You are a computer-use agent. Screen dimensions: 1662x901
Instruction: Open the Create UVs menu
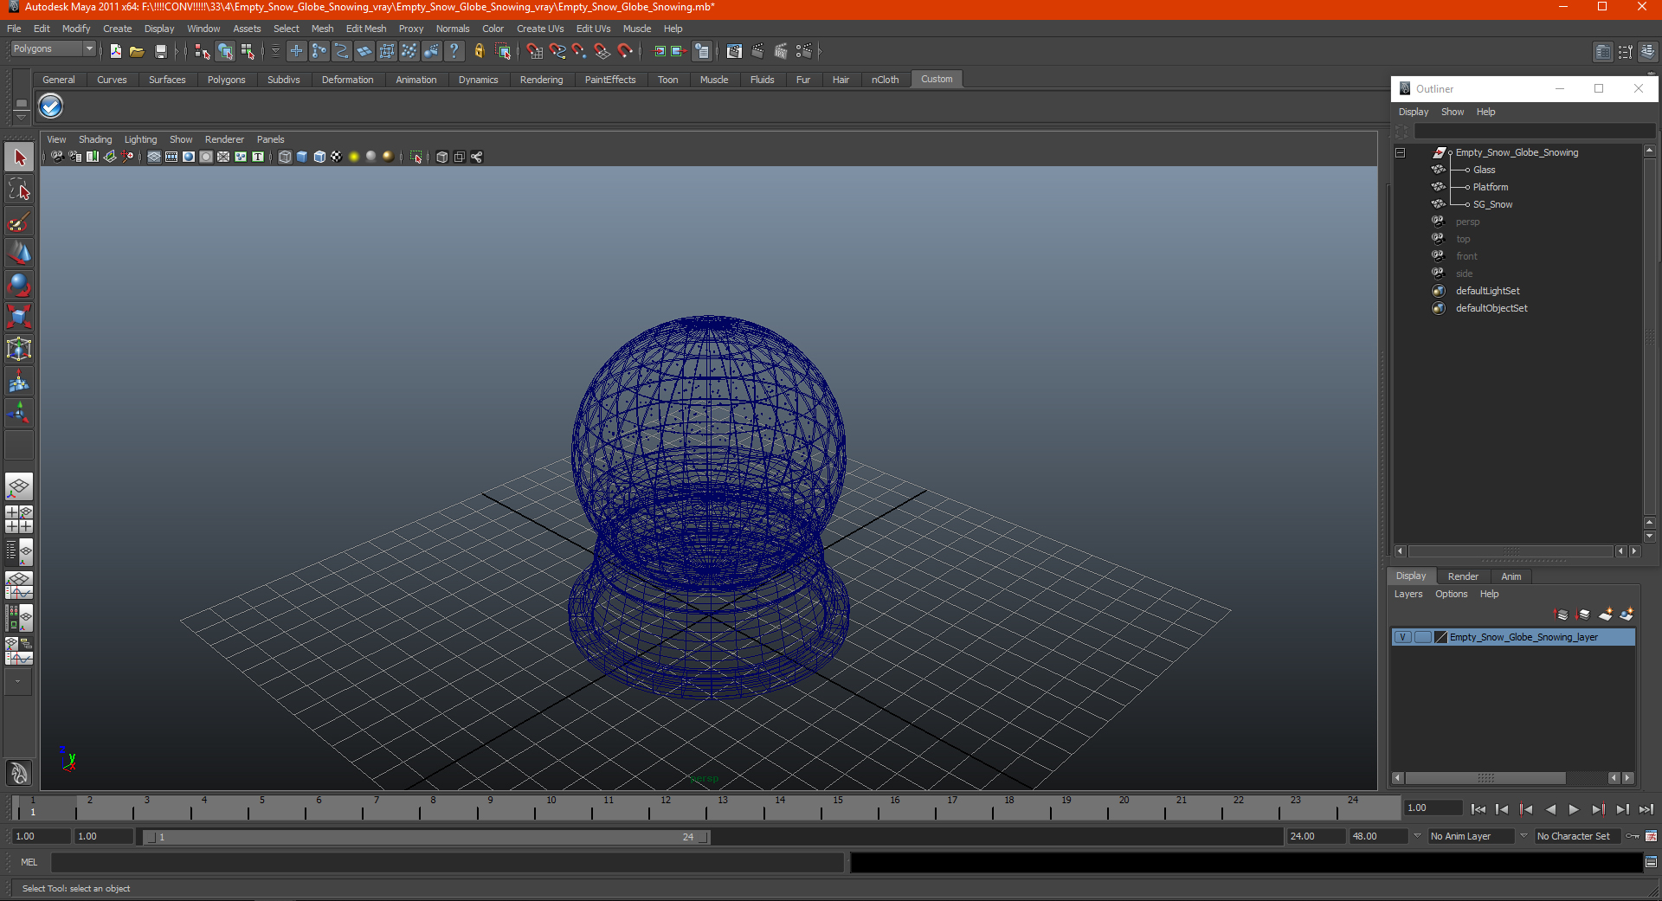(x=540, y=29)
